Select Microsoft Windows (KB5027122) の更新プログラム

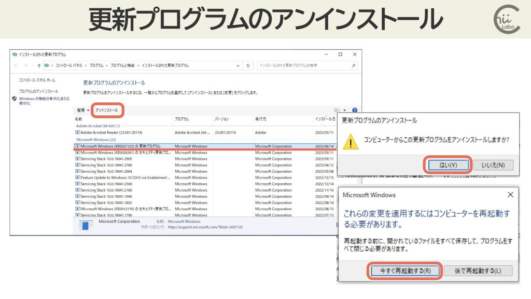pos(205,146)
